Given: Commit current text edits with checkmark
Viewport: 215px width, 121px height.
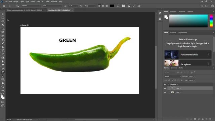Looking at the screenshot, I should 134,6.
